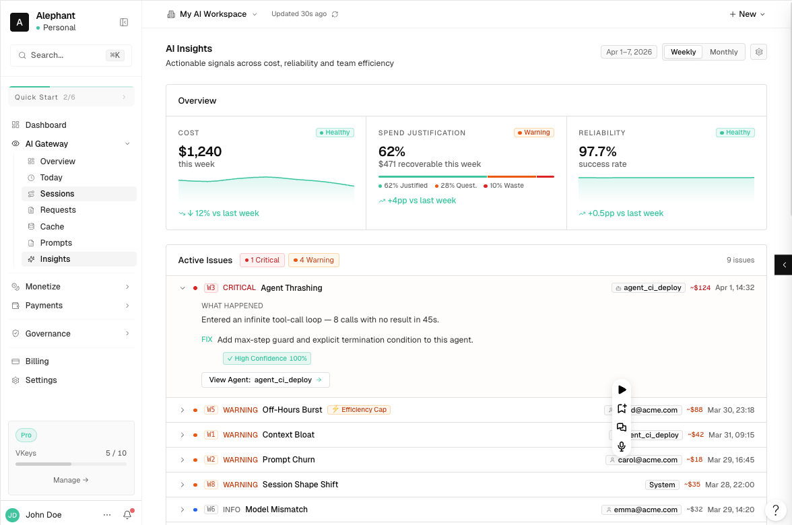Click the Monetize coins icon
This screenshot has width=792, height=525.
[15, 287]
